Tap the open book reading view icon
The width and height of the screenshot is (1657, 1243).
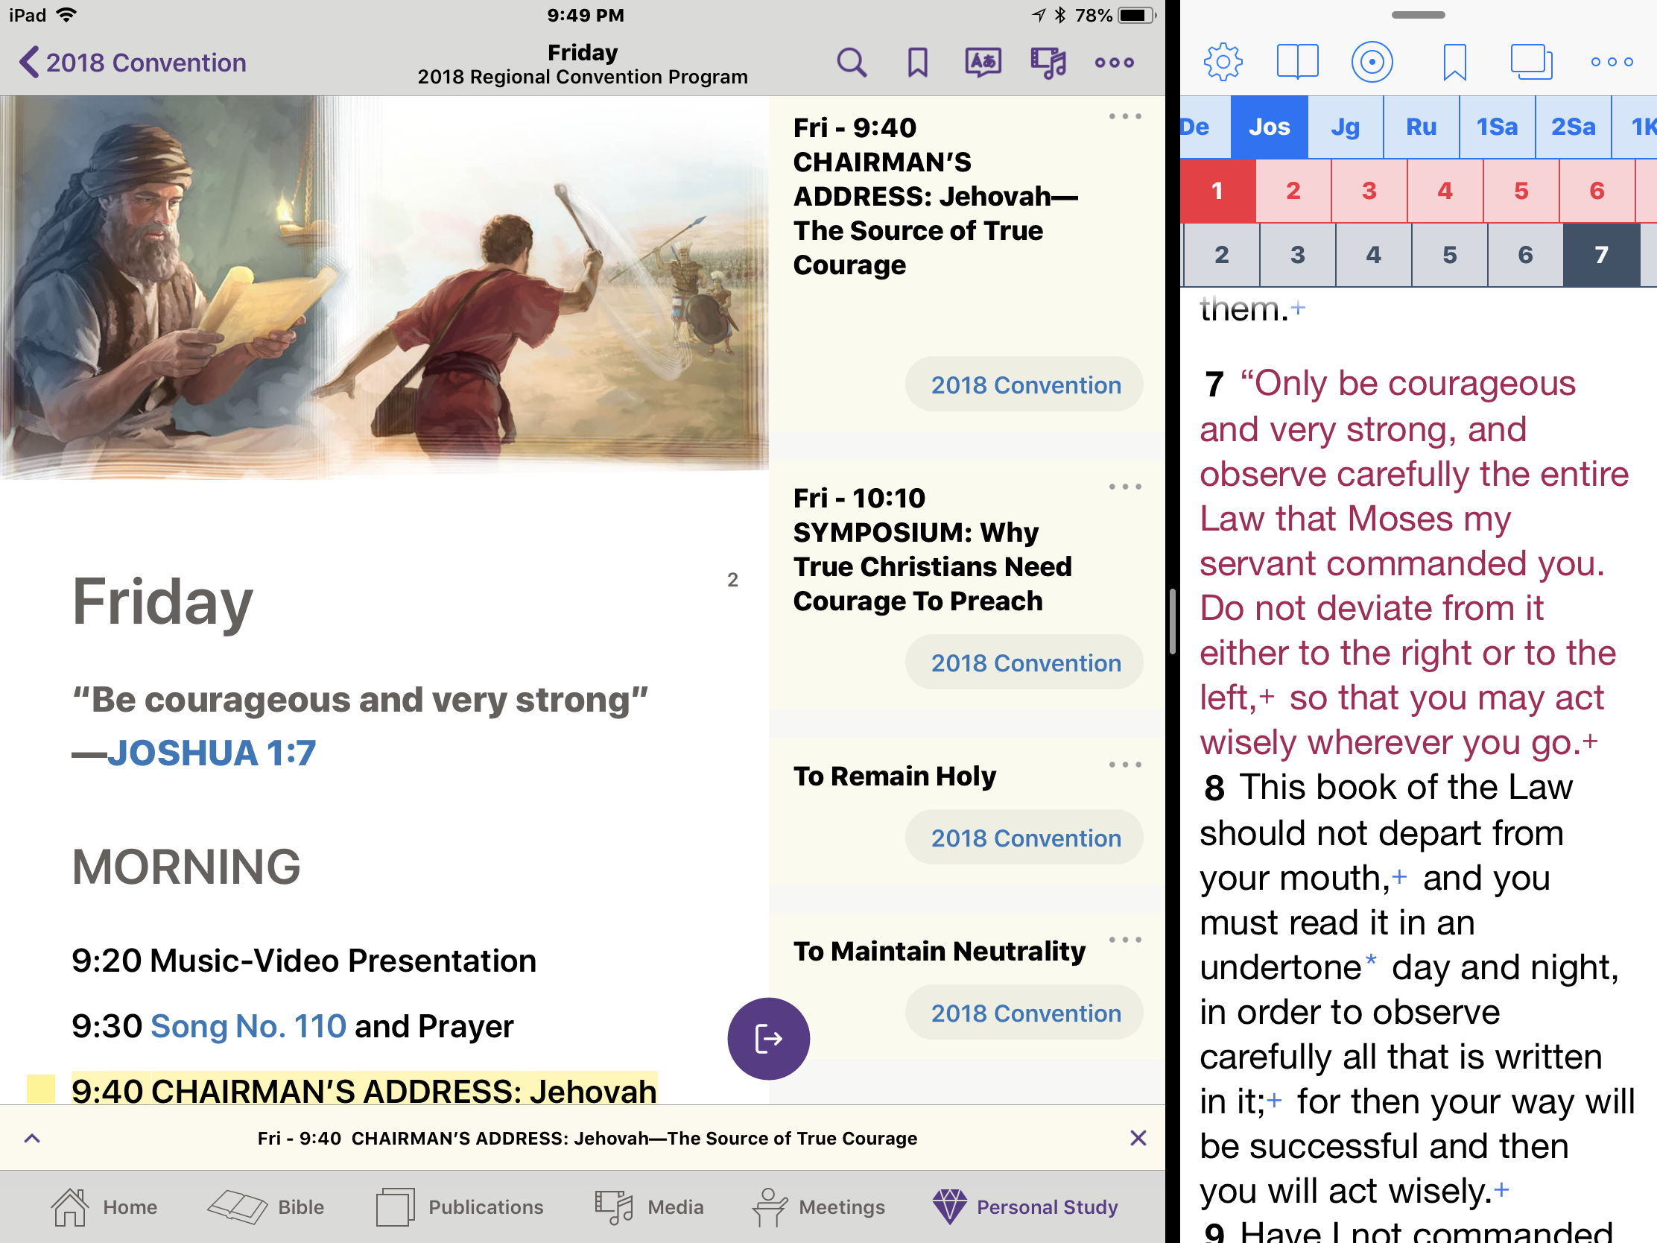tap(1296, 62)
